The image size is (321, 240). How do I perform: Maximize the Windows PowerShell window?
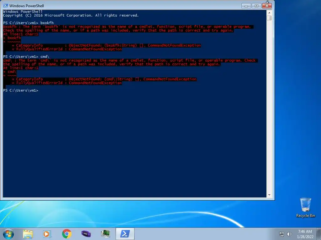click(256, 6)
